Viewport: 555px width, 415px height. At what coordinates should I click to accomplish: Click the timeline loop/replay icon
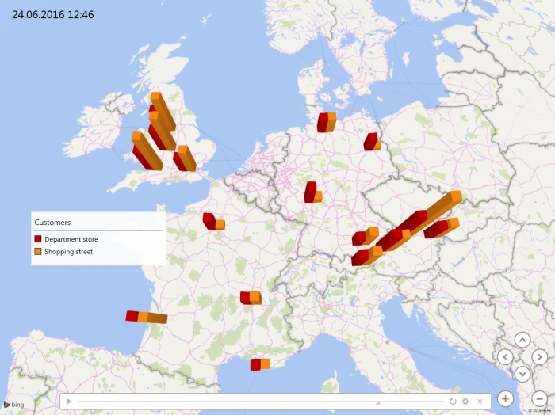tap(453, 402)
